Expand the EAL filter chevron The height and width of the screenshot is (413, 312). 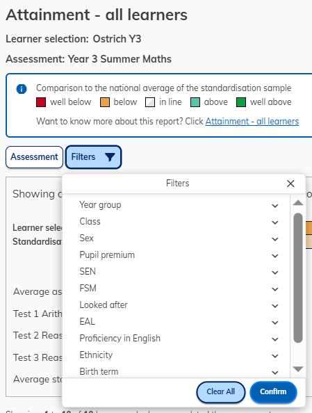tap(275, 323)
